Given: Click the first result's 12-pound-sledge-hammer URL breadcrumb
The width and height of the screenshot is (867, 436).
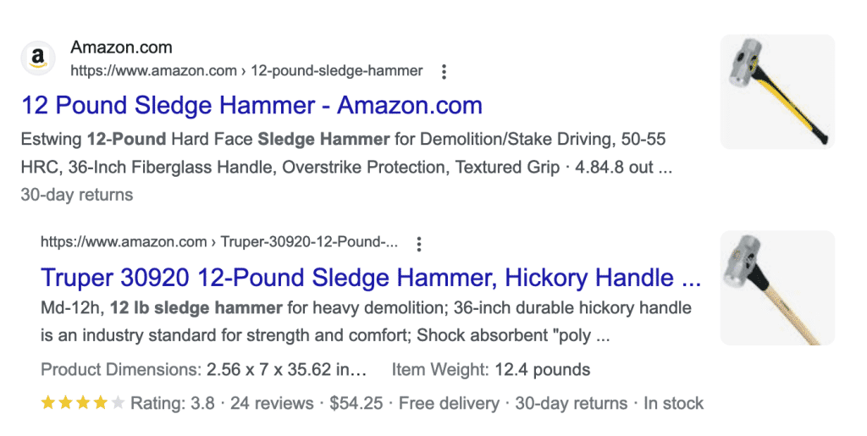Looking at the screenshot, I should (246, 71).
